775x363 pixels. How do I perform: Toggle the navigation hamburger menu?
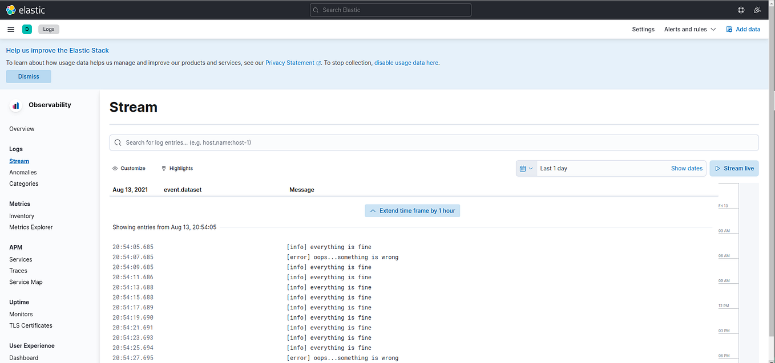10,29
